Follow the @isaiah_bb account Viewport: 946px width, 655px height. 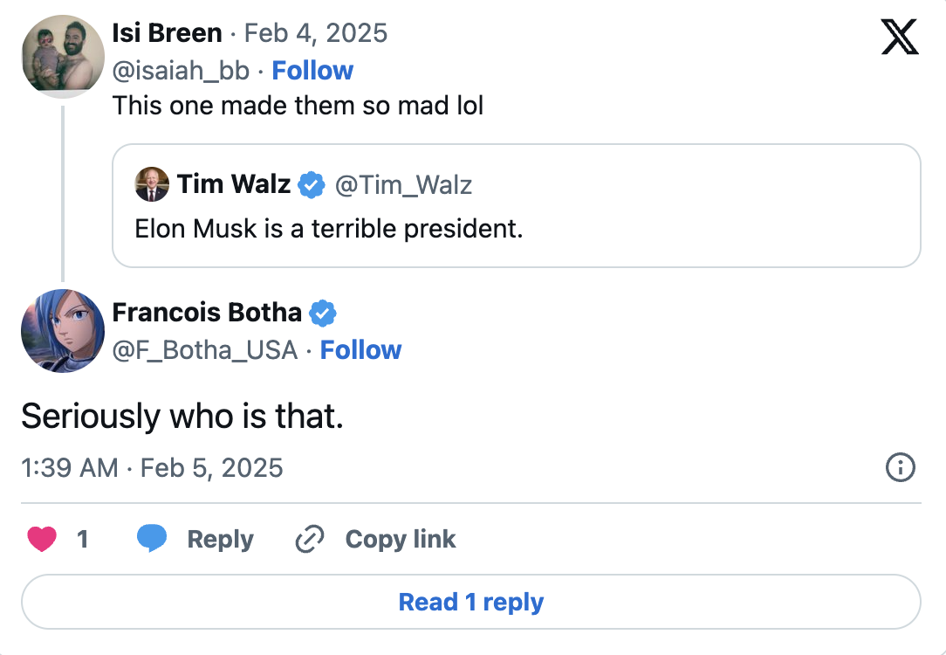tap(312, 71)
